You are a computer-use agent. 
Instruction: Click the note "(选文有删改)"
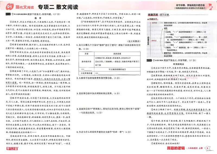[x=133, y=41]
